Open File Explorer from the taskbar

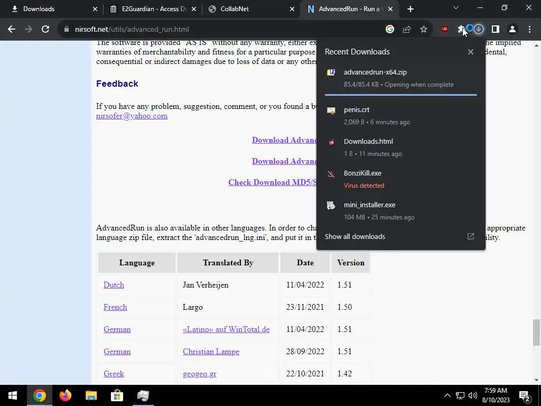point(91,395)
